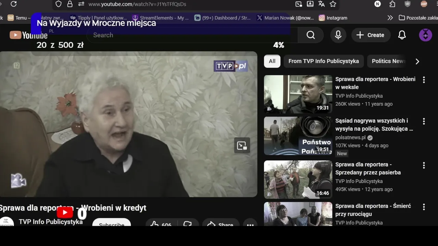Click the '260K views • 11 years ago' text

point(364,104)
